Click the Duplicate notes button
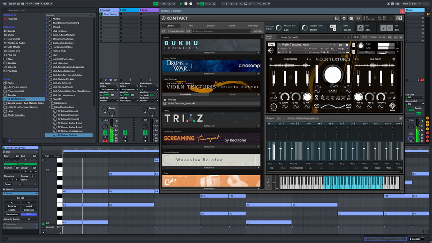432x243 pixels. [x=29, y=210]
